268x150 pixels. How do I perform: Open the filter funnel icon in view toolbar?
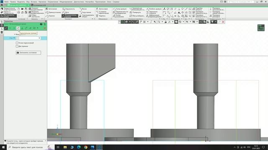212,22
